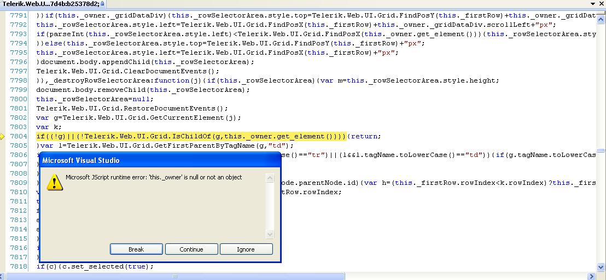This screenshot has height=280, width=606.
Task: Click the highlighted IsChildOf statement on line 7804
Action: pyautogui.click(x=191, y=136)
